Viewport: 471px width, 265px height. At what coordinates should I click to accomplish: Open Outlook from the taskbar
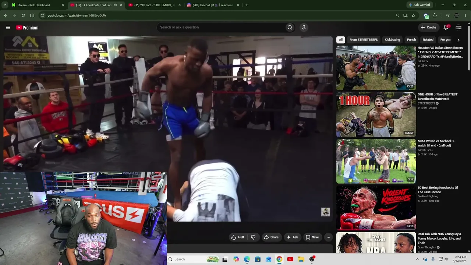coord(269,259)
